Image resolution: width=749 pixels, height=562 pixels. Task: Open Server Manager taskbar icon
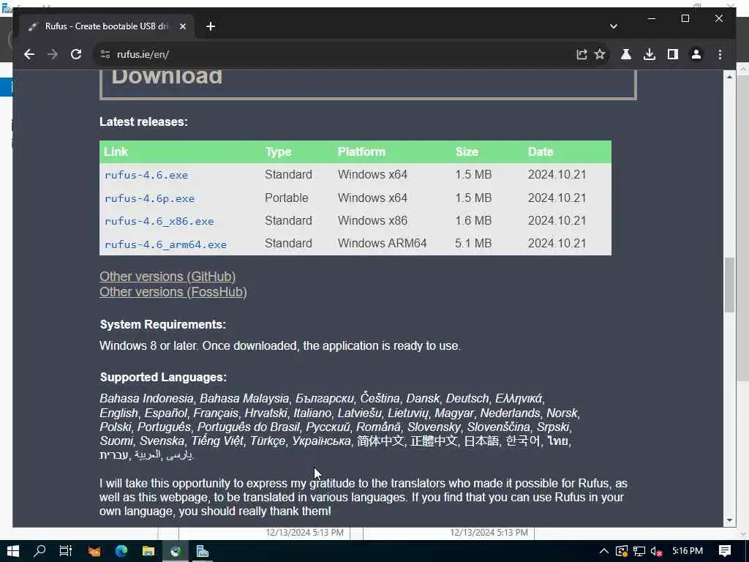(203, 551)
